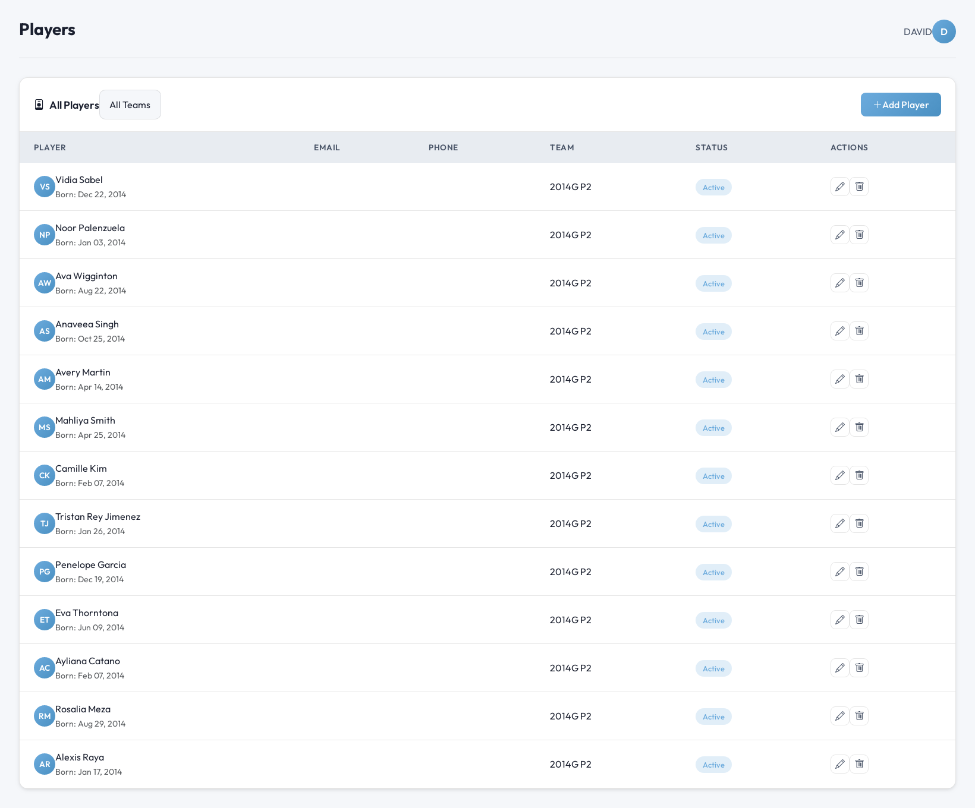975x808 pixels.
Task: Click trash icon for Anaveea Singh
Action: [x=859, y=331]
